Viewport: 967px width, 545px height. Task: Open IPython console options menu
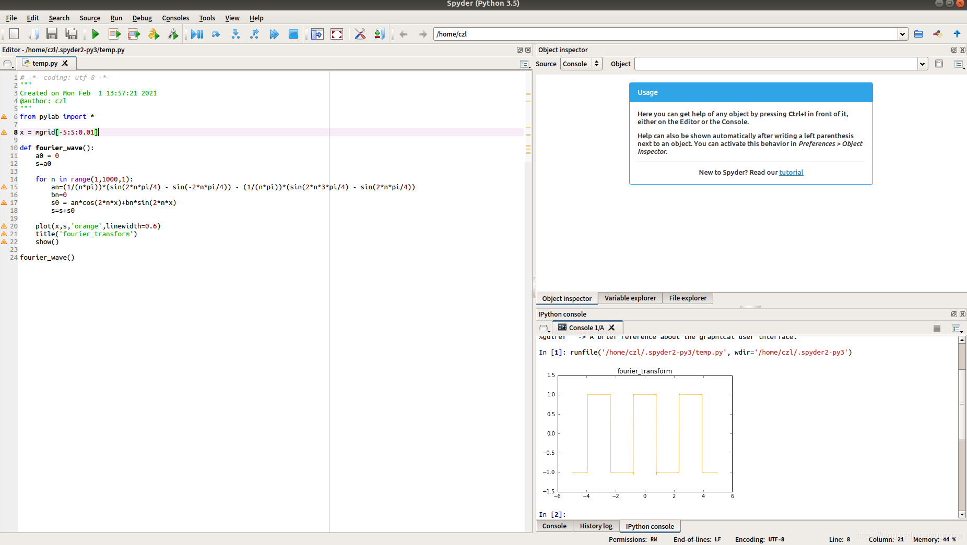957,328
